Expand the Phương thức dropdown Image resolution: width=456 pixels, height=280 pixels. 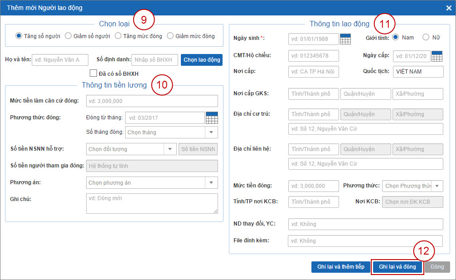[x=437, y=186]
